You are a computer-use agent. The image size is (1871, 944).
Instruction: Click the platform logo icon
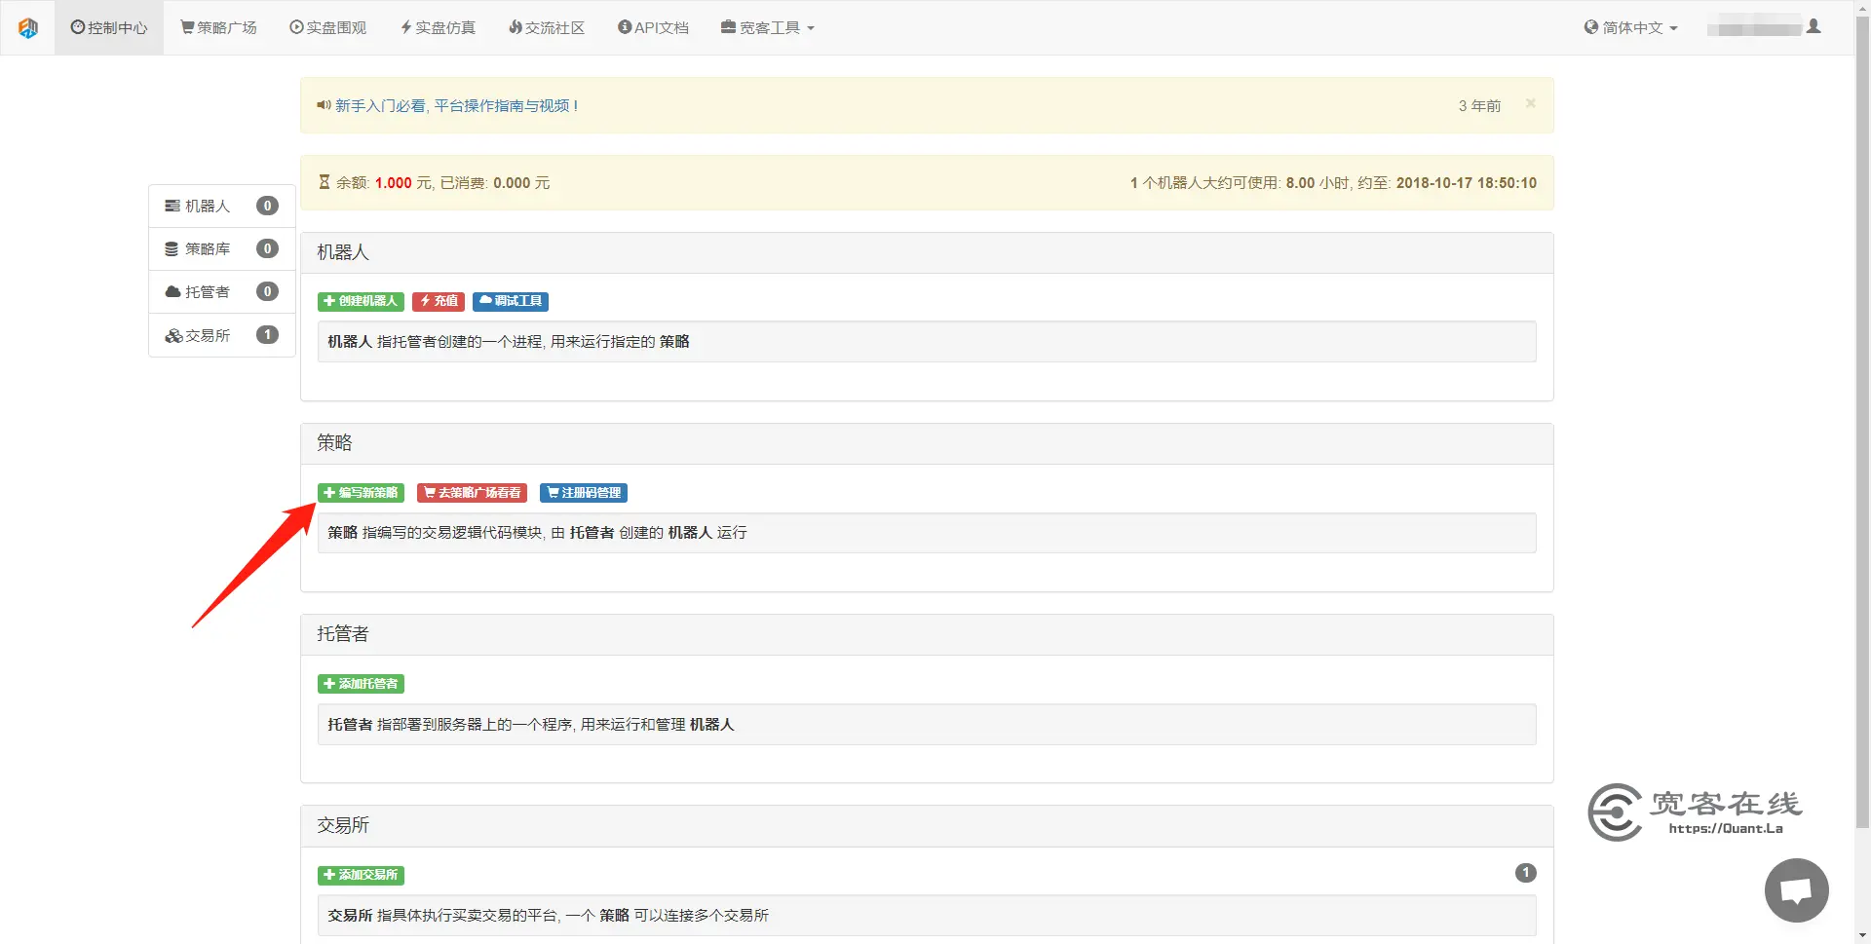pos(28,28)
